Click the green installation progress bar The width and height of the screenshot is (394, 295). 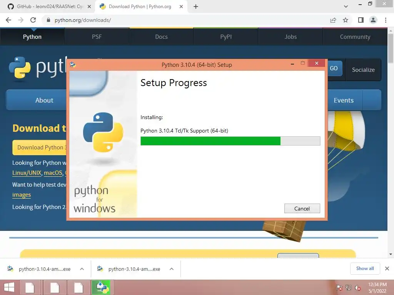pyautogui.click(x=230, y=141)
